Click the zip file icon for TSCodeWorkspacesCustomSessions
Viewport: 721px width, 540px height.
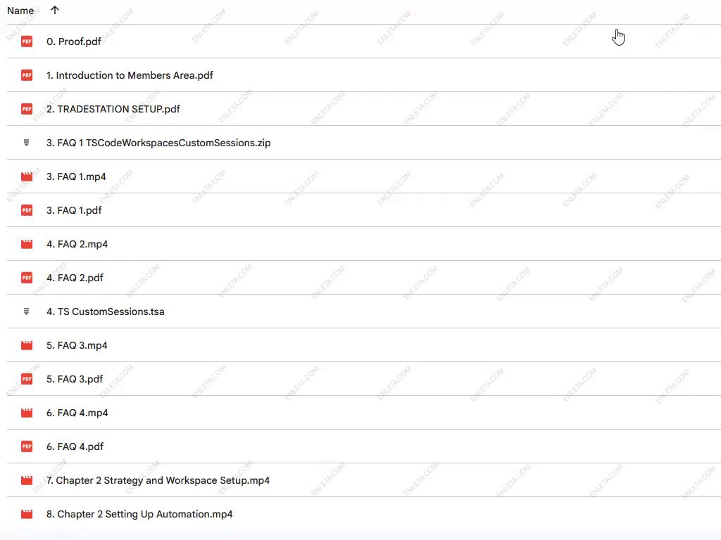pyautogui.click(x=27, y=143)
